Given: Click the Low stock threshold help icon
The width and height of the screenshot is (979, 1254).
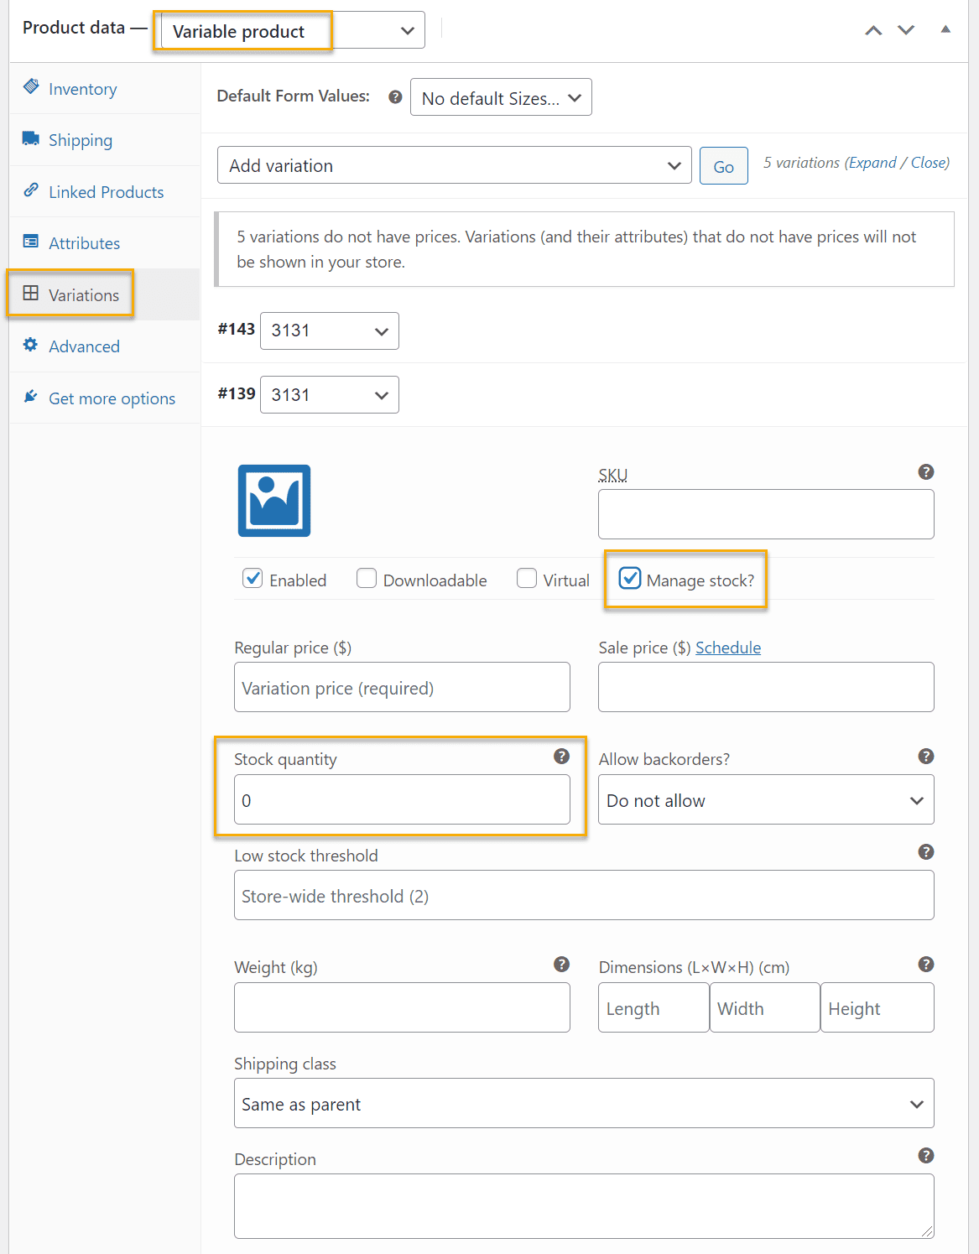Looking at the screenshot, I should pos(926,852).
